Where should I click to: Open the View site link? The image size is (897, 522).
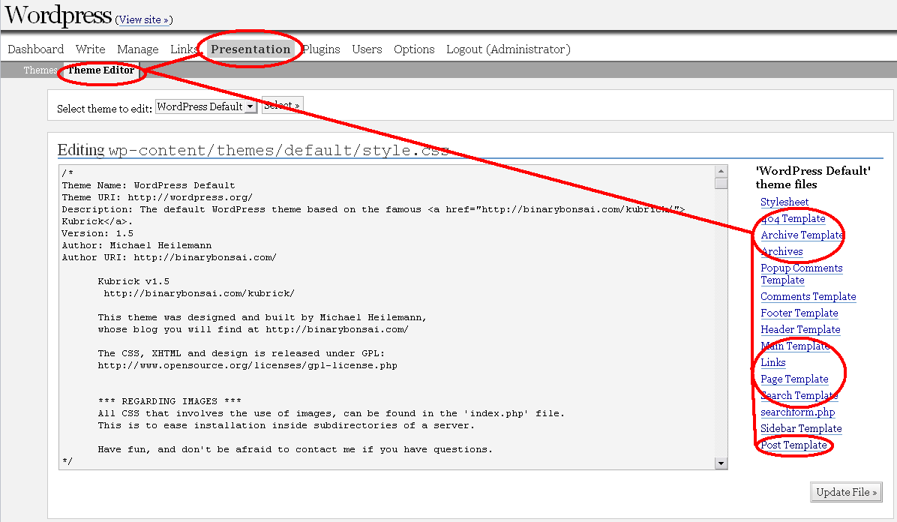click(x=143, y=19)
